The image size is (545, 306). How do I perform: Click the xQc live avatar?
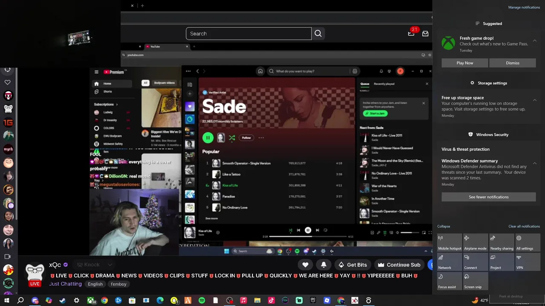coord(34,275)
